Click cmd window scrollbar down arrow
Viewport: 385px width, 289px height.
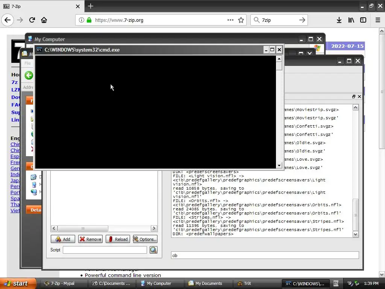tap(279, 166)
